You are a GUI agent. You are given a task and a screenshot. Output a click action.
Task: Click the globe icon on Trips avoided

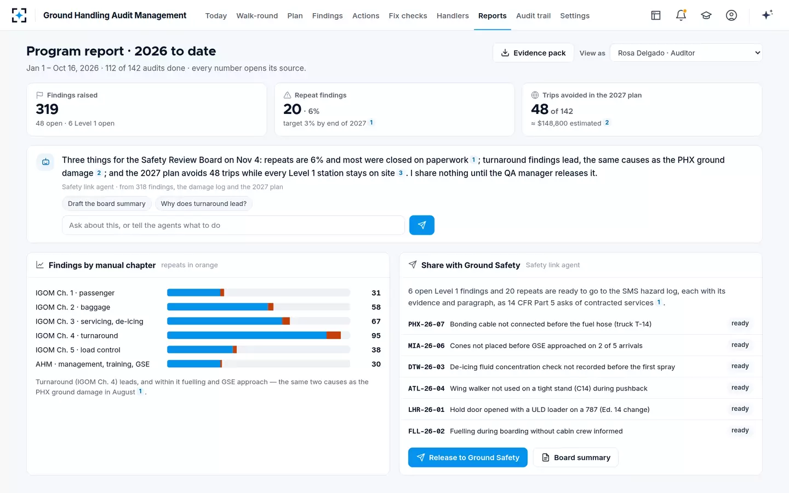[535, 95]
